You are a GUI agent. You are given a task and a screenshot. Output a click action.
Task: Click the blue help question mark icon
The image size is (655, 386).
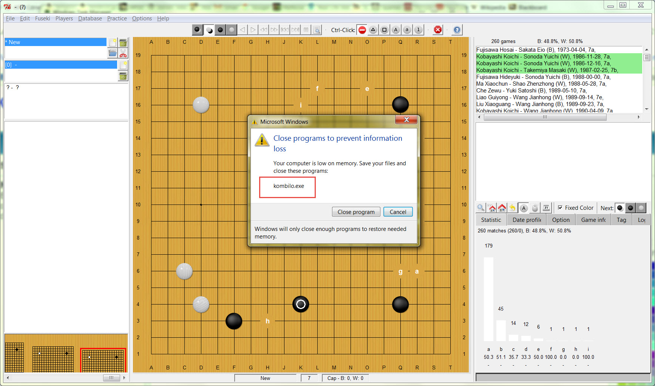[x=457, y=30]
